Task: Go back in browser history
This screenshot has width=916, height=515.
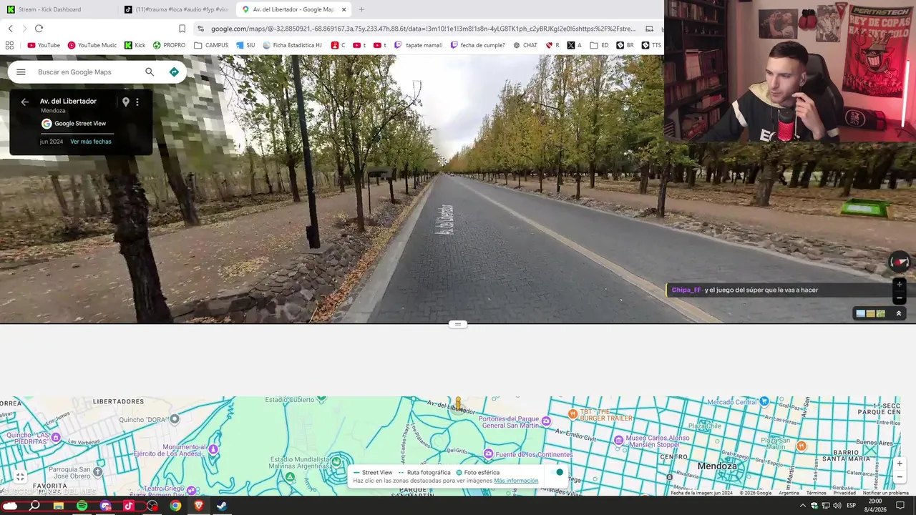Action: click(10, 29)
